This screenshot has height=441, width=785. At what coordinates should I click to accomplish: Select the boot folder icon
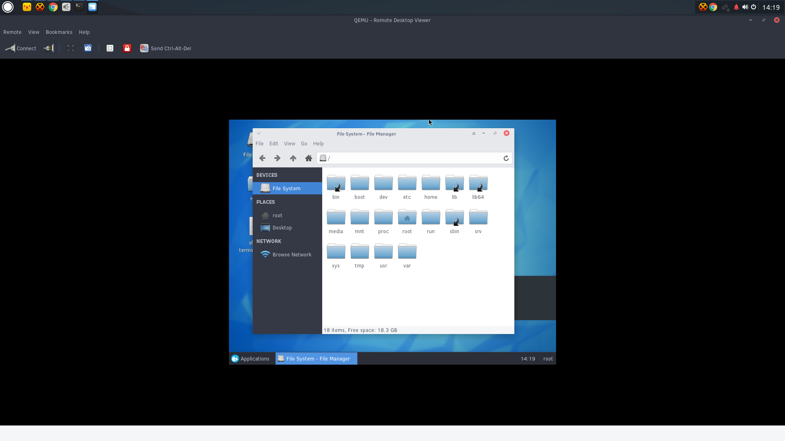click(x=360, y=183)
